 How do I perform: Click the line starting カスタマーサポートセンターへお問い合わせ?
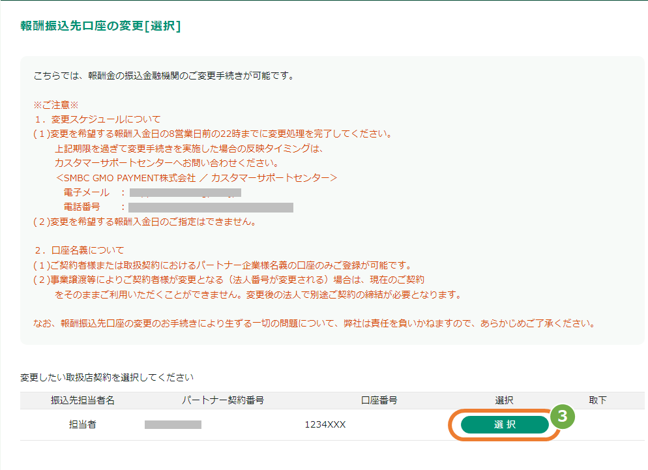point(167,163)
